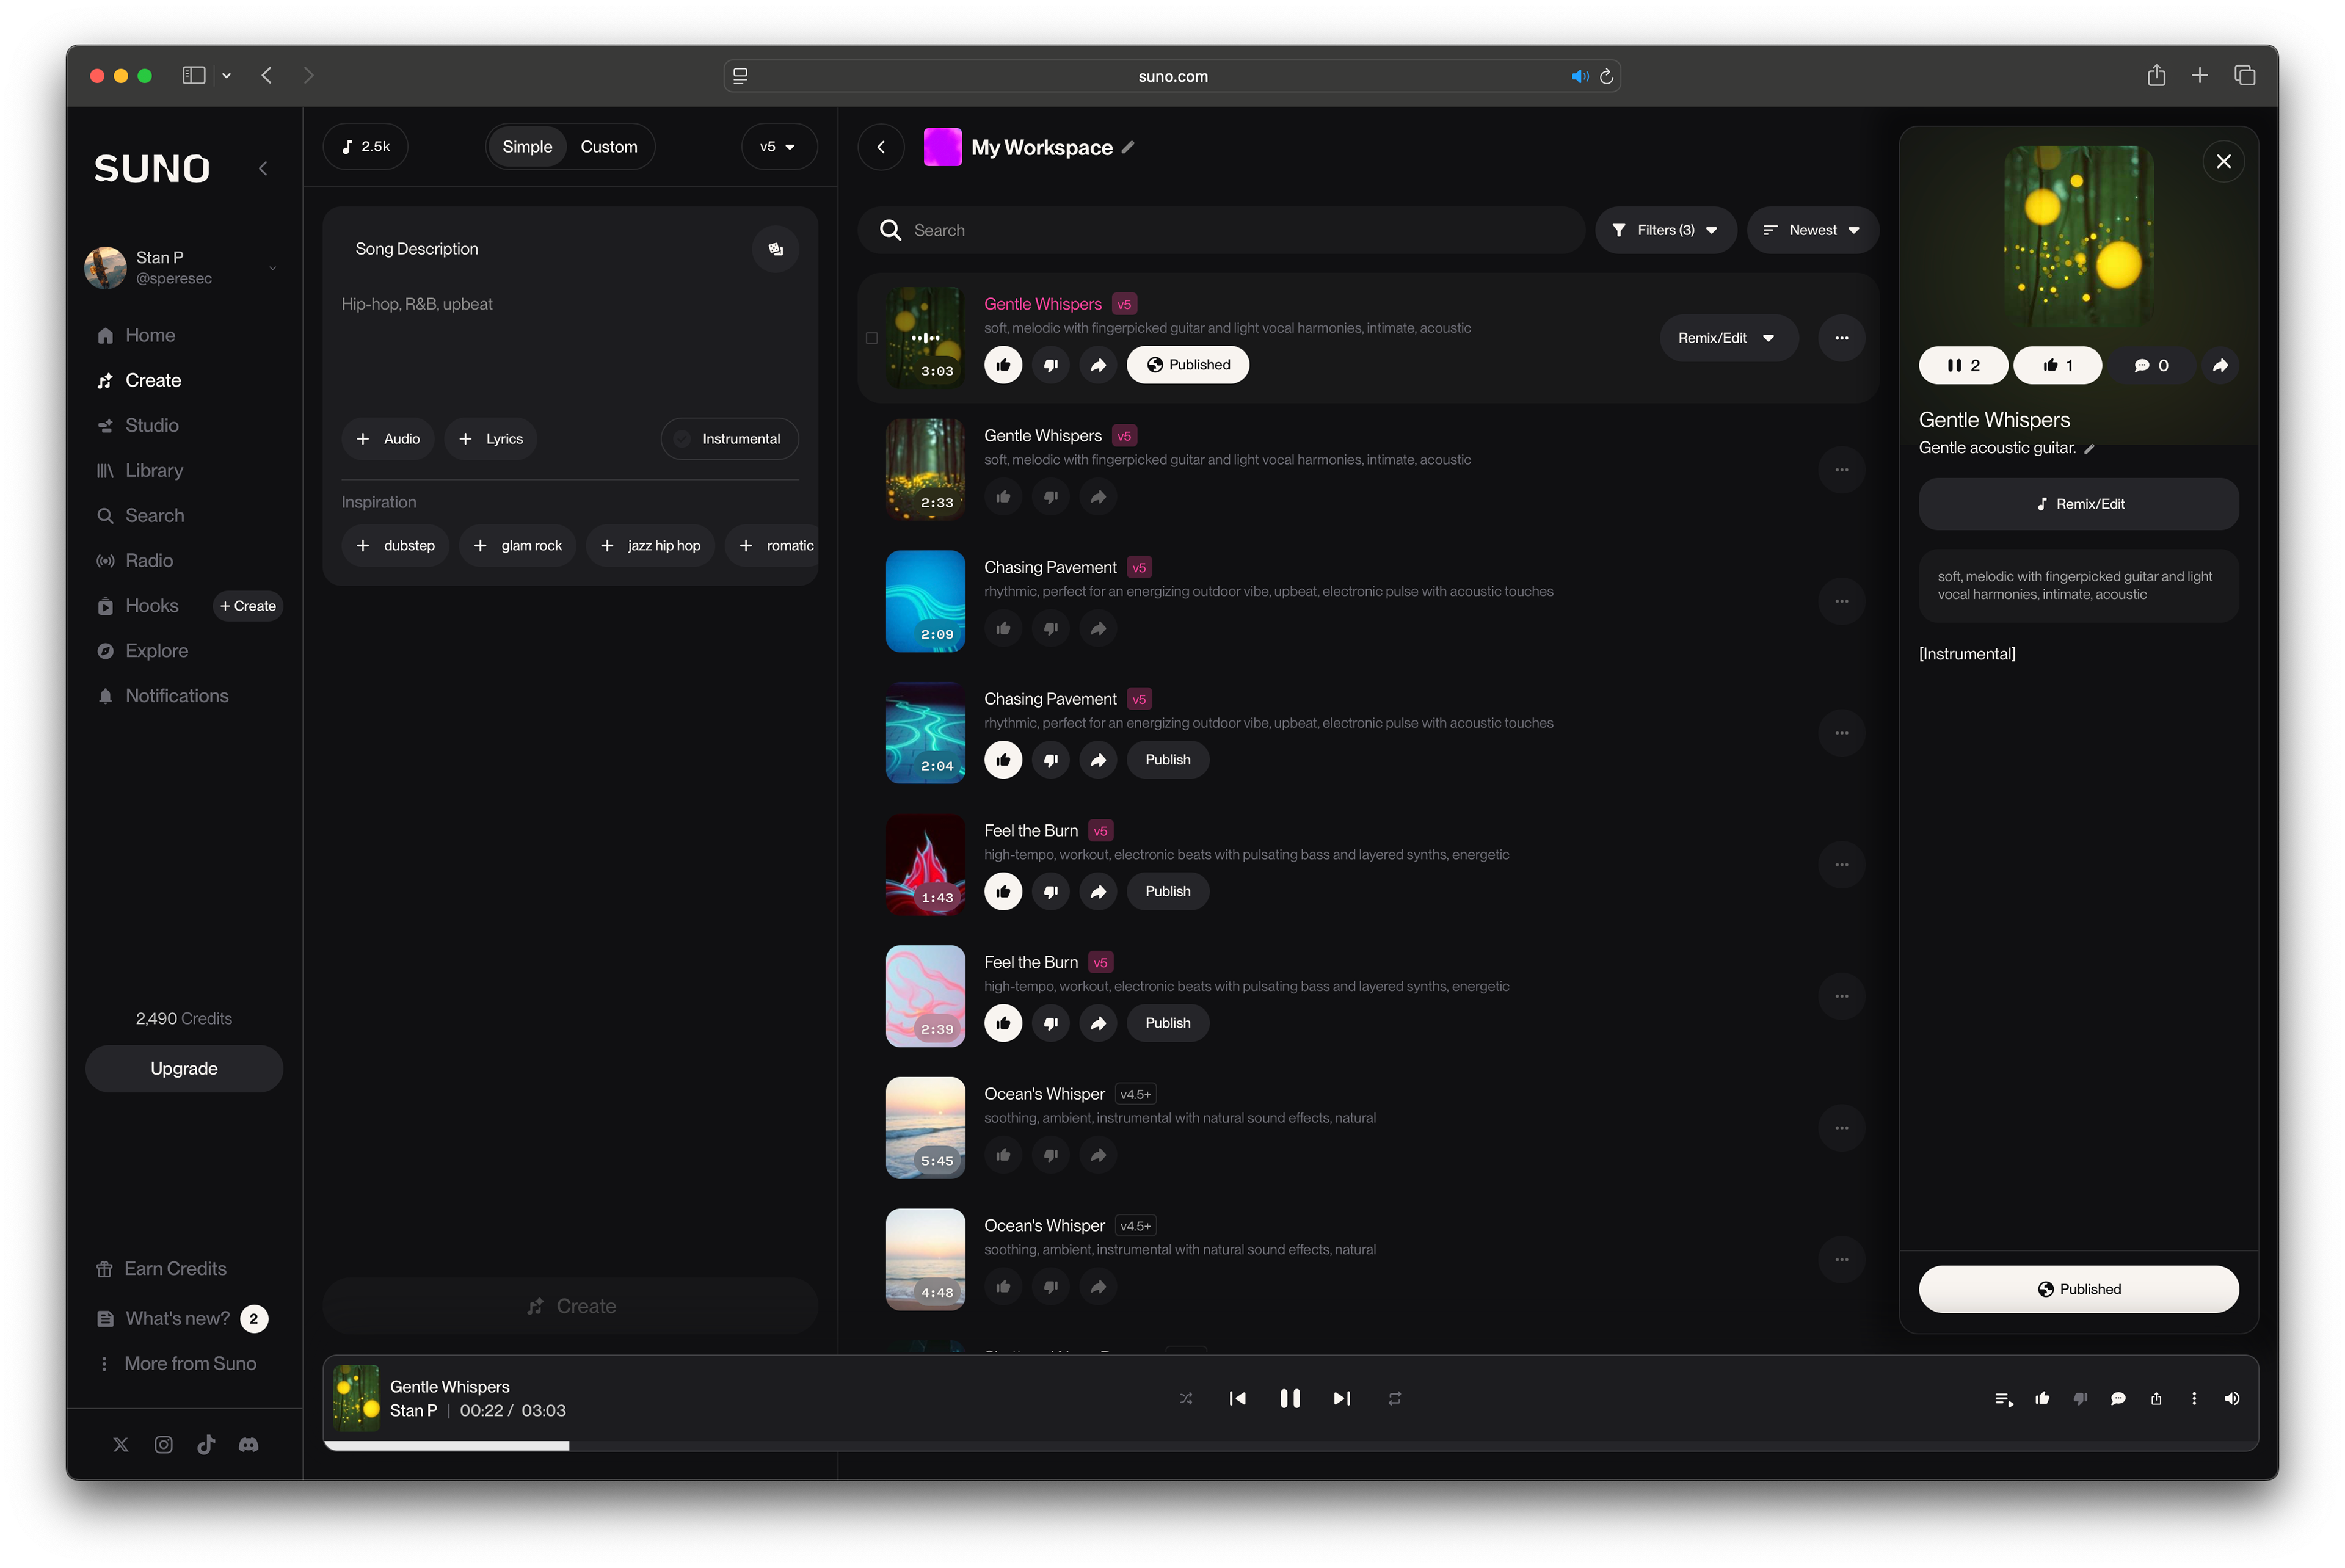Viewport: 2345px width, 1568px height.
Task: Click the Upgrade button
Action: point(184,1068)
